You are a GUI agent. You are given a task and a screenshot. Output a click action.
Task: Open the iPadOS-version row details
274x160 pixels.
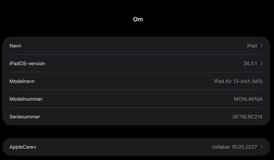pos(136,63)
